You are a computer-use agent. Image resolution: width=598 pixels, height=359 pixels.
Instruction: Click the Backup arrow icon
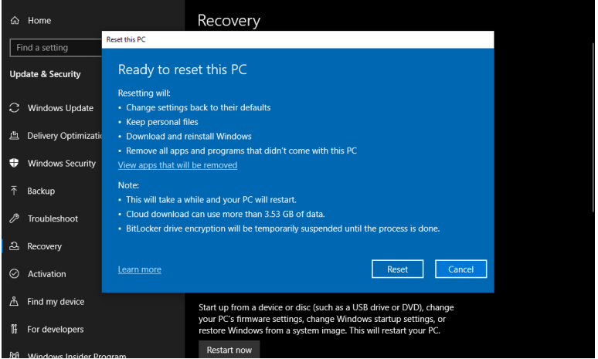point(14,191)
